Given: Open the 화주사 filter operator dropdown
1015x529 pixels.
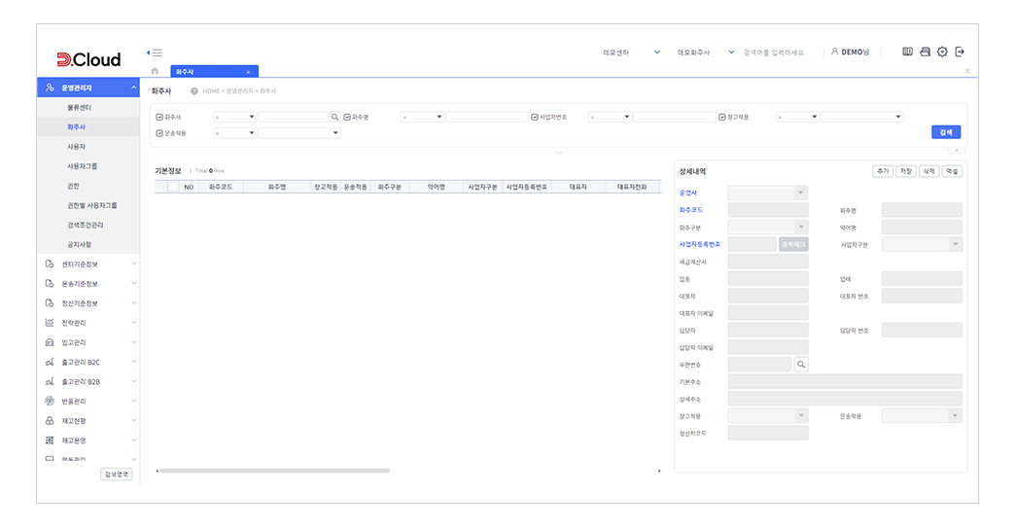Looking at the screenshot, I should (x=235, y=118).
